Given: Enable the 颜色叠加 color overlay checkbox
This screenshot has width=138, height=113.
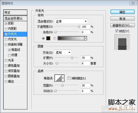Looking at the screenshot, I should [x=6, y=66].
